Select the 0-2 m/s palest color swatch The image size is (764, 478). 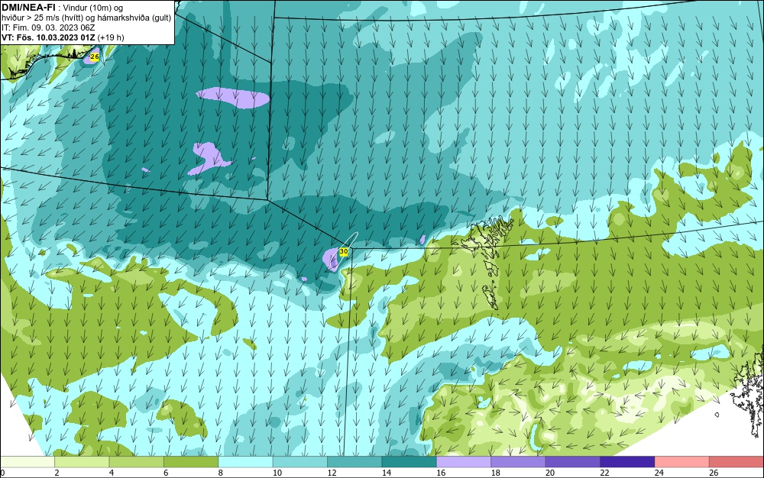(28, 462)
